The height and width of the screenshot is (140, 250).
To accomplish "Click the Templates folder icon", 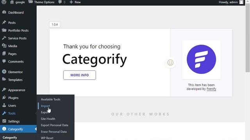I will point(4,79).
